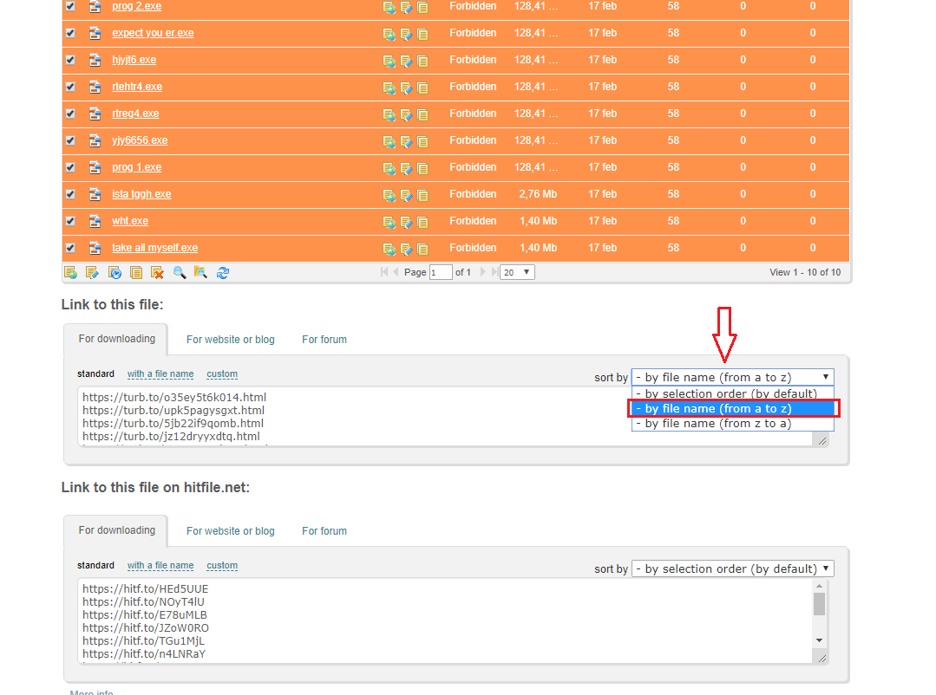Click the edit icon in the rtreg4.exe row
The image size is (936, 695).
[406, 114]
